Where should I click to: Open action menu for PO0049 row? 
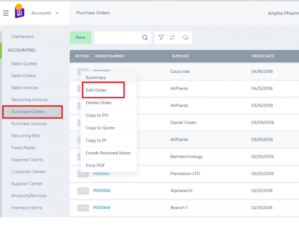pyautogui.click(x=83, y=208)
